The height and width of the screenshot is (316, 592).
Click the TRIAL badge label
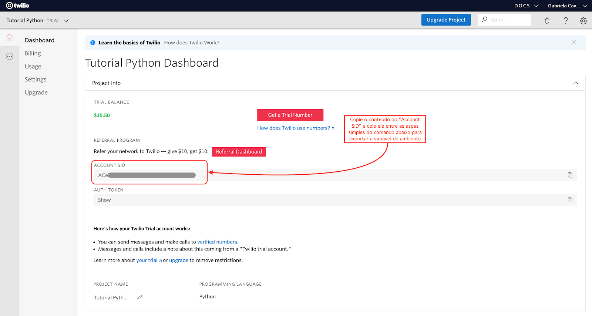point(53,21)
